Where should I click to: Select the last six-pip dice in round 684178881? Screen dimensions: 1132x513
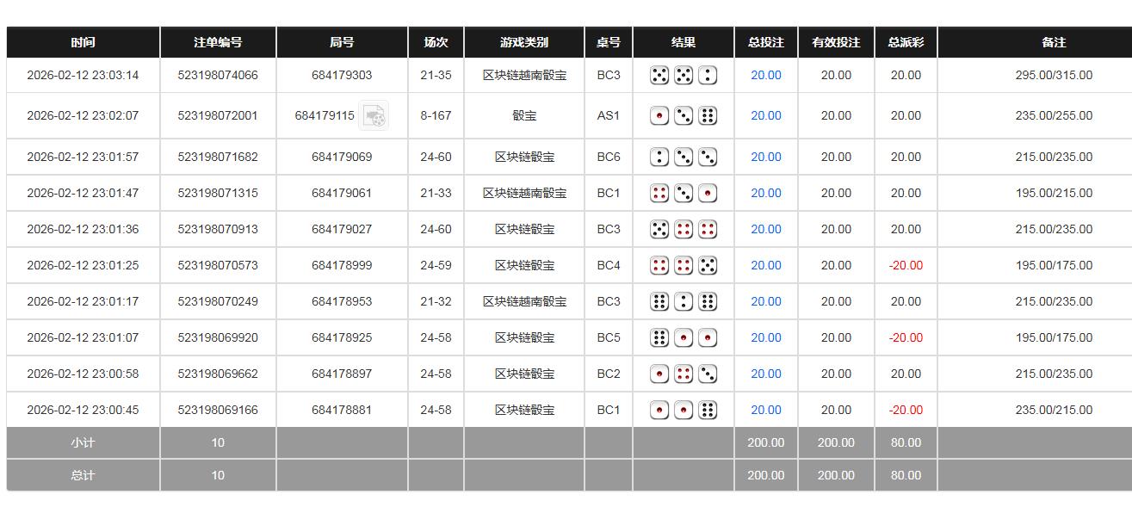click(x=708, y=410)
